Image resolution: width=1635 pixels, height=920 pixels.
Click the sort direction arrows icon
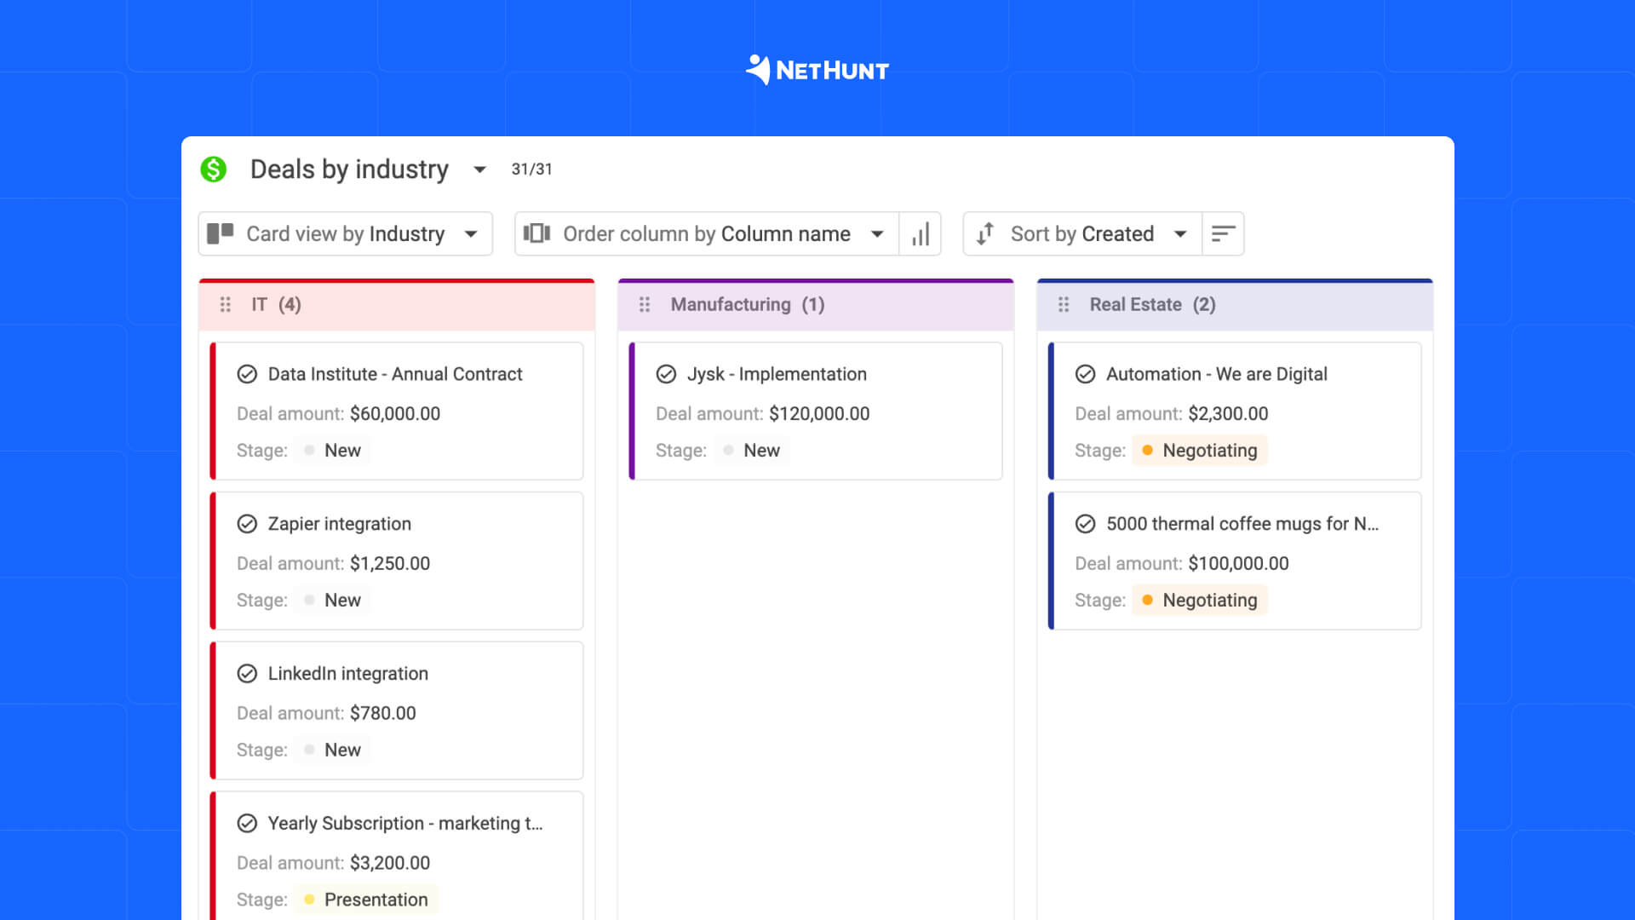(985, 233)
